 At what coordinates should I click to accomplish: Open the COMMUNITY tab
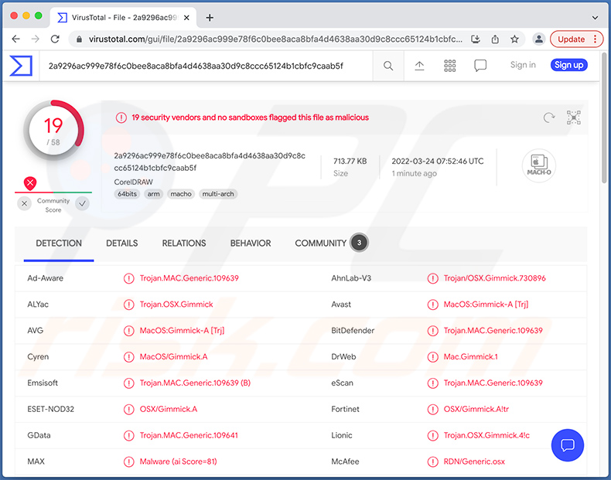[321, 243]
